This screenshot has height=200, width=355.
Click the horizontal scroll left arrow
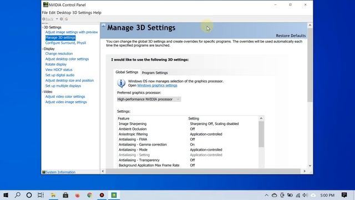coord(103,171)
